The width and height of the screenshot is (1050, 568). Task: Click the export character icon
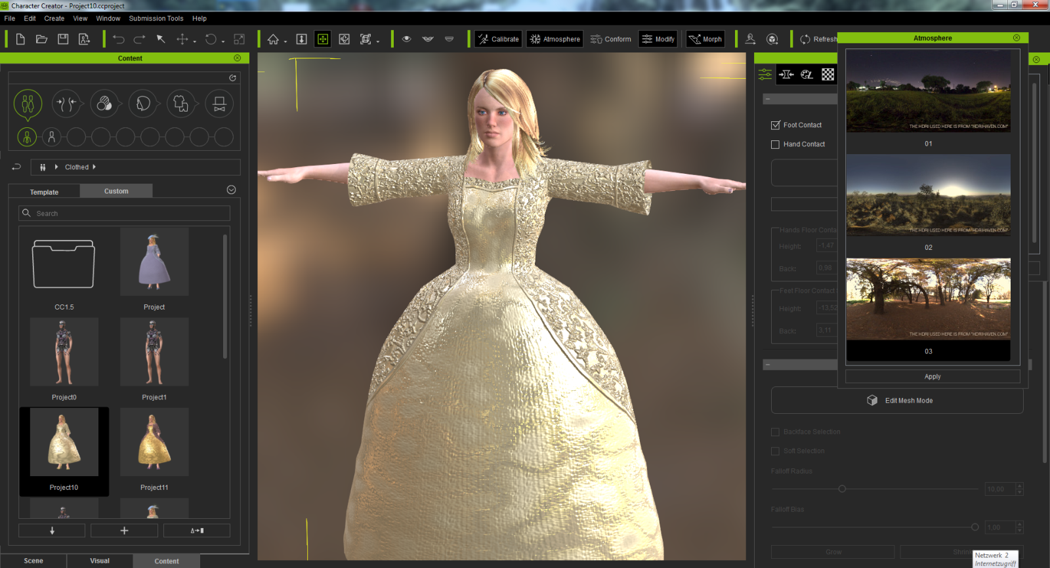coord(84,39)
